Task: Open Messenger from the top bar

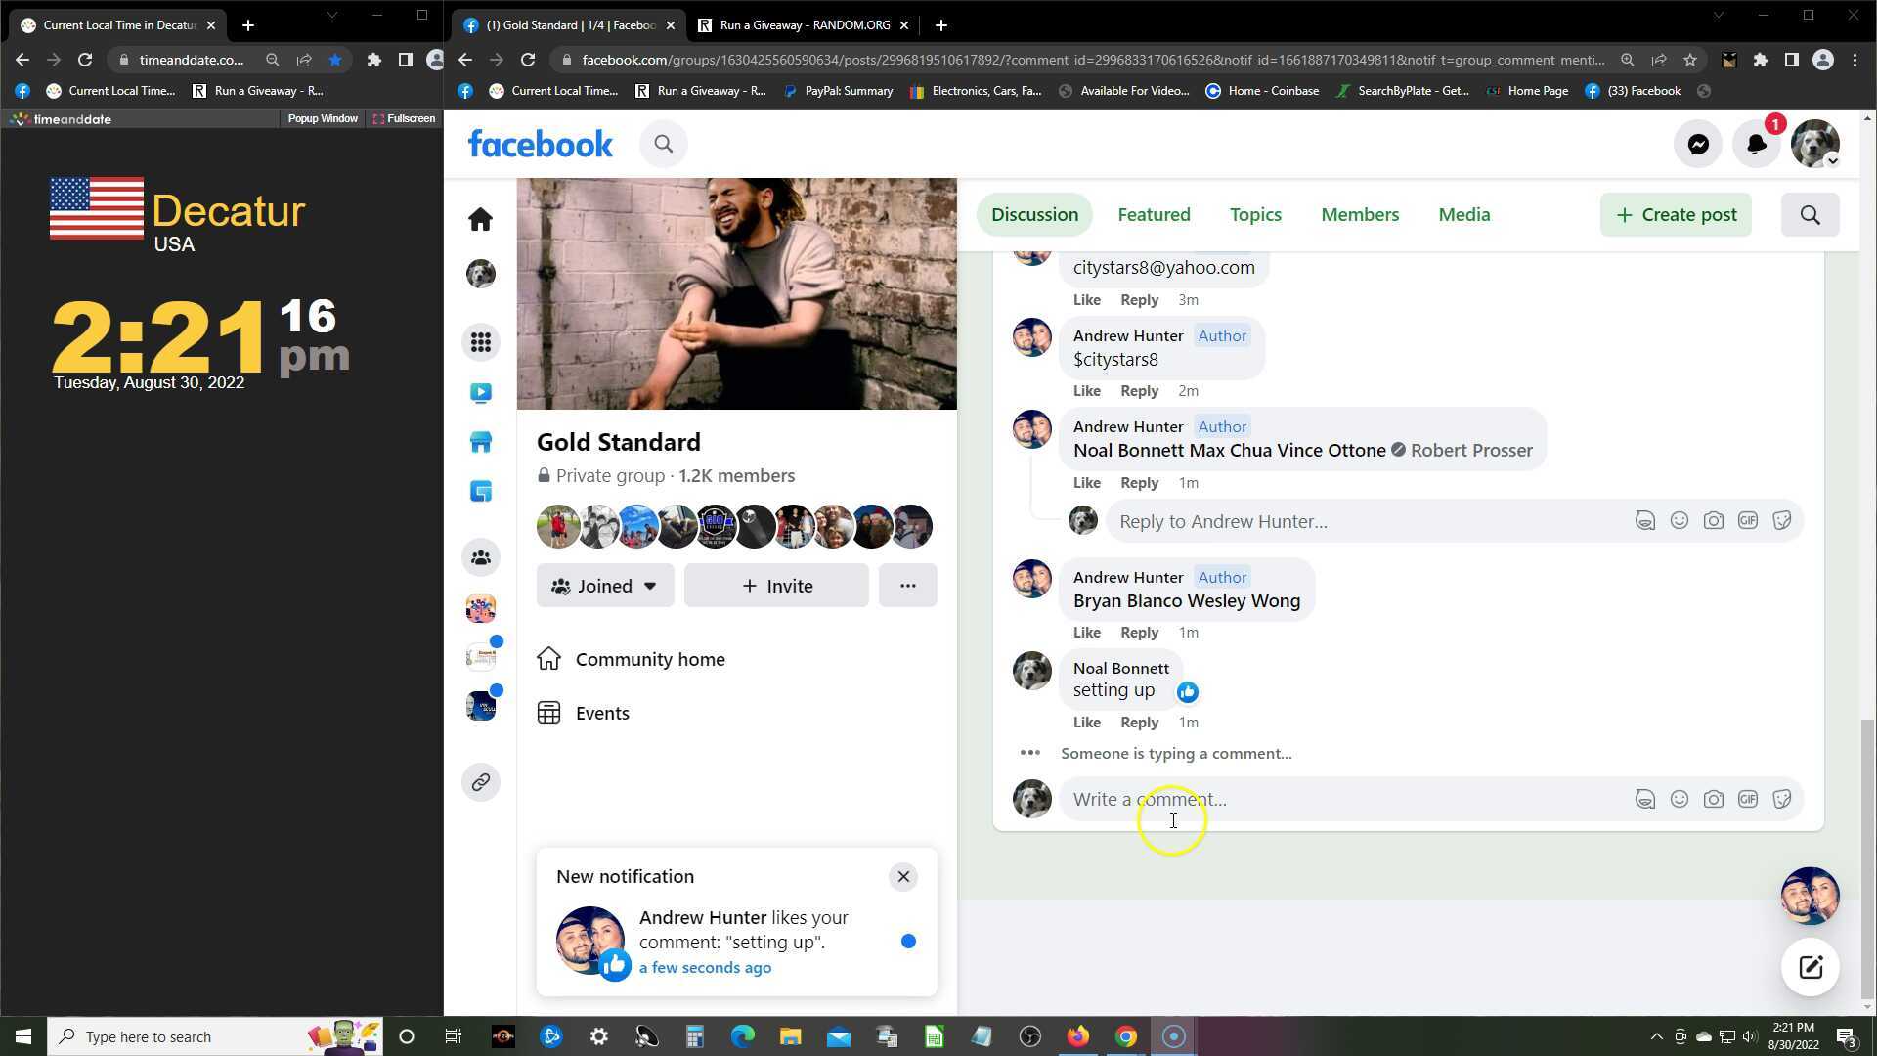Action: [x=1698, y=145]
